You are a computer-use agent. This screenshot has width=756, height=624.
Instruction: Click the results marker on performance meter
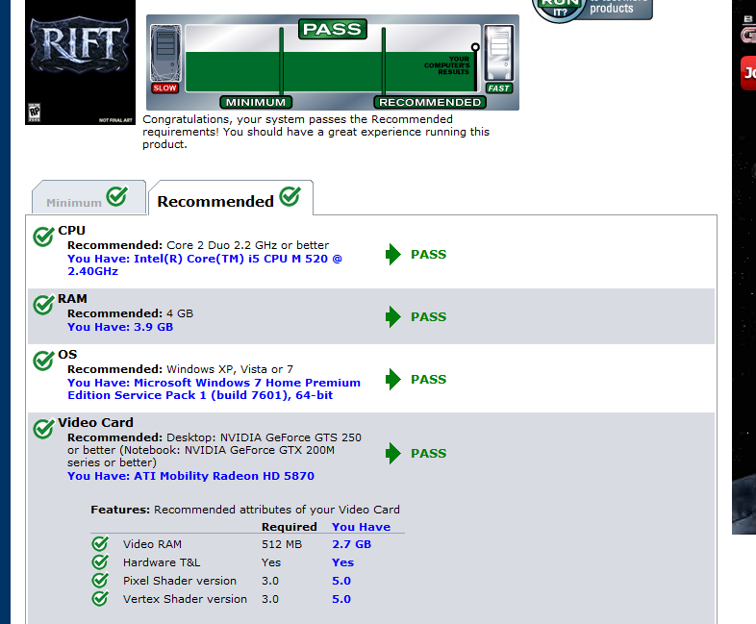[474, 47]
